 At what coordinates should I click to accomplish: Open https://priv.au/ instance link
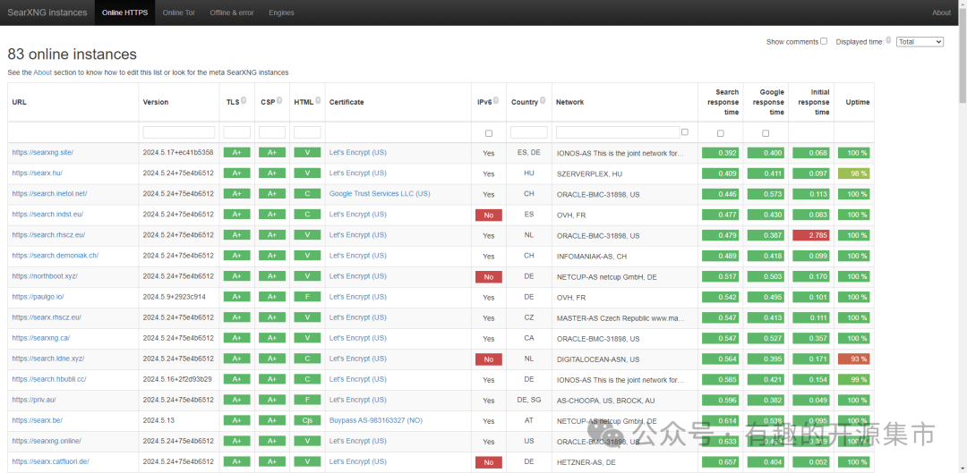(x=34, y=400)
